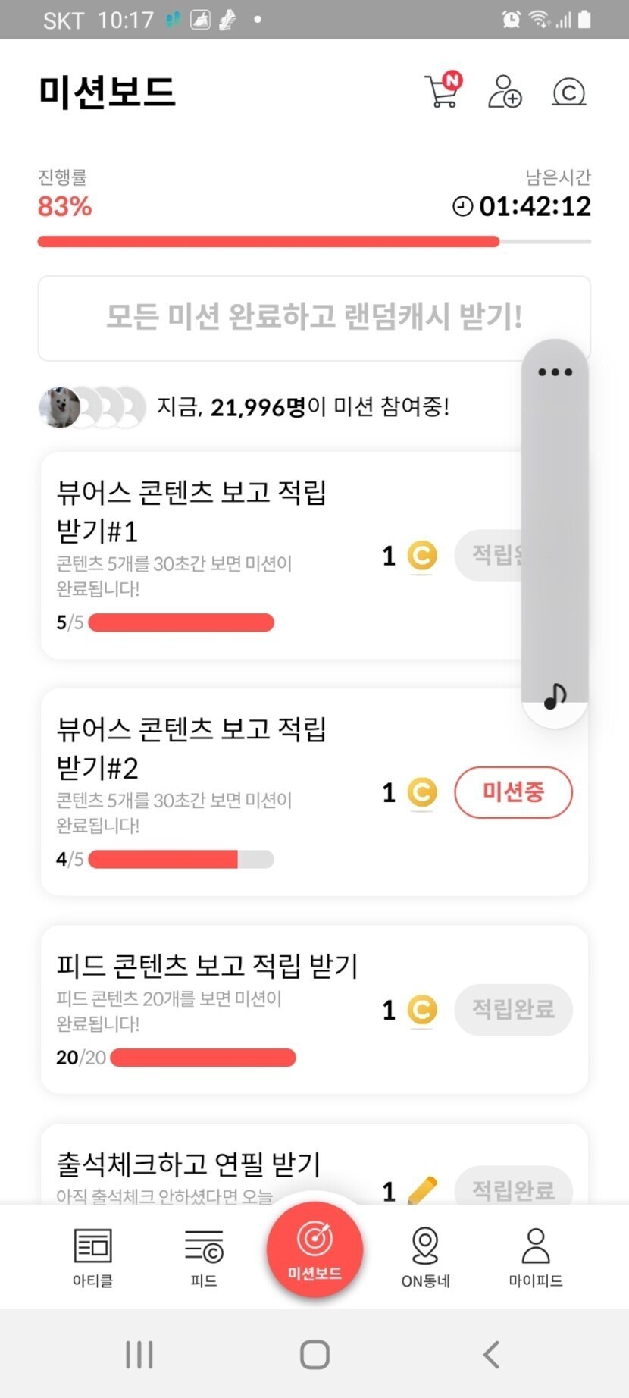Tap the 미션중 button for mission #2

pos(513,792)
